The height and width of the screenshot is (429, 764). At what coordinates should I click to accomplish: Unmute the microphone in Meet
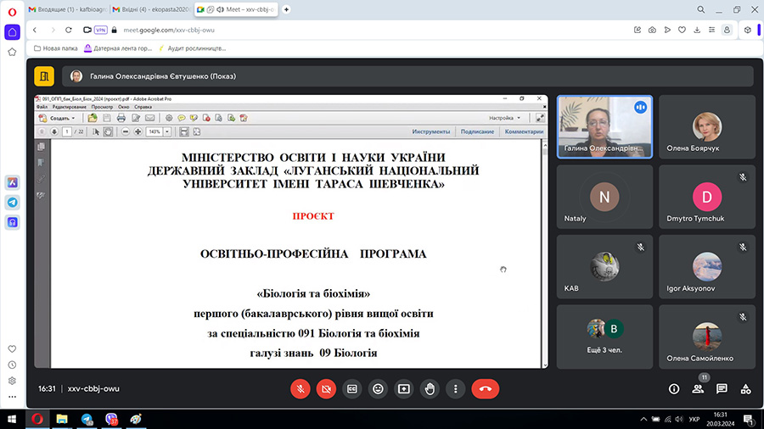tap(300, 388)
